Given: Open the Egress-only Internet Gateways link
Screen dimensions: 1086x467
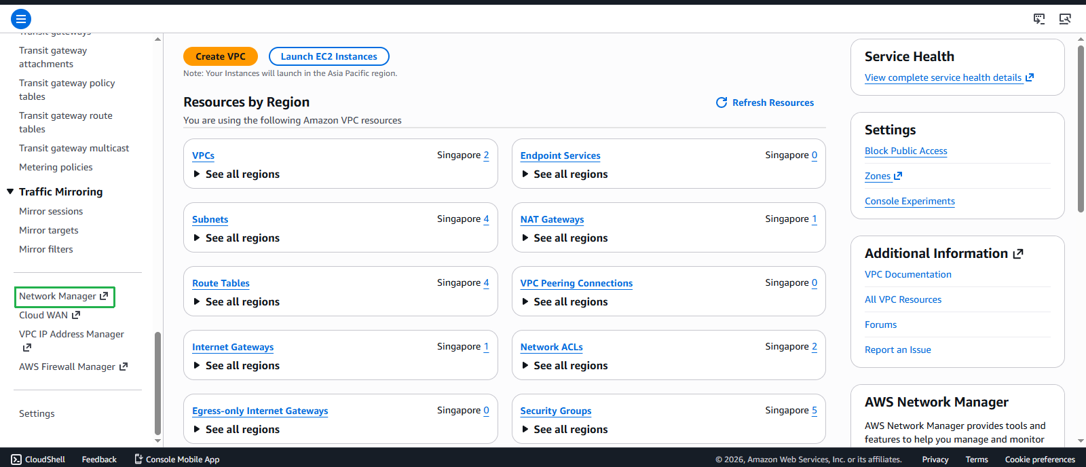Looking at the screenshot, I should (260, 411).
